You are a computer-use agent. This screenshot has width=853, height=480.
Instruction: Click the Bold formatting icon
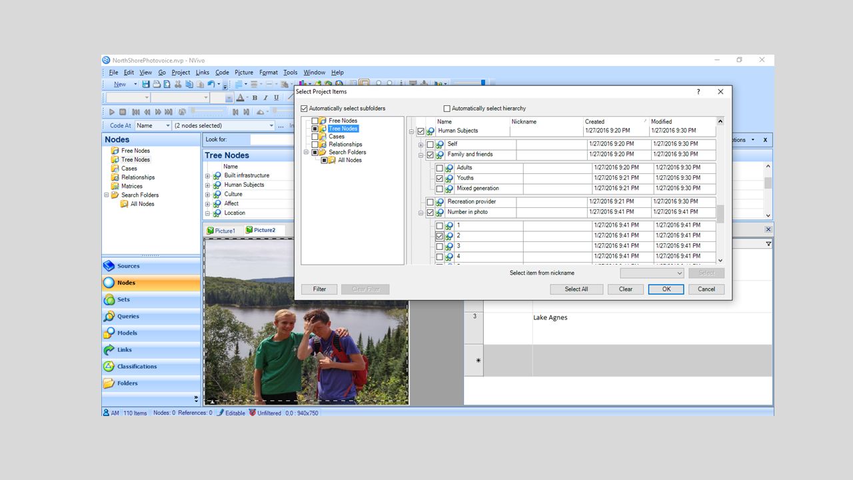pyautogui.click(x=255, y=98)
